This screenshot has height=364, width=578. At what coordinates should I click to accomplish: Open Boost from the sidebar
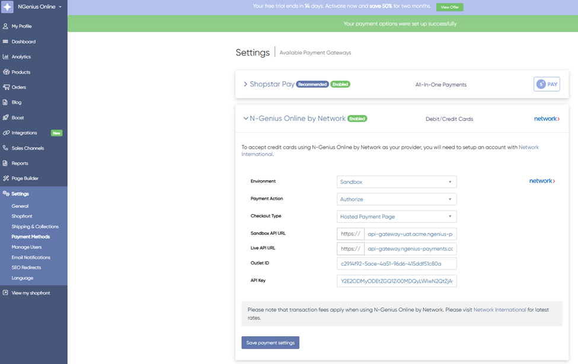point(18,117)
